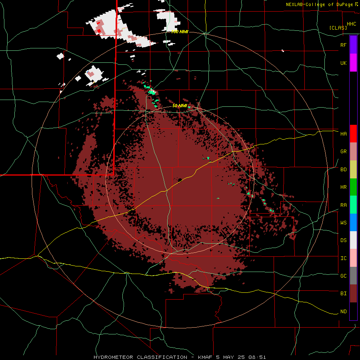Click the DS legend label
This screenshot has width=360, height=360.
click(343, 240)
